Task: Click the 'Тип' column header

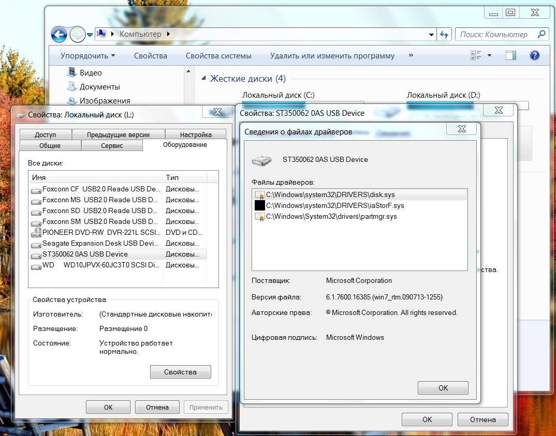Action: [x=184, y=177]
